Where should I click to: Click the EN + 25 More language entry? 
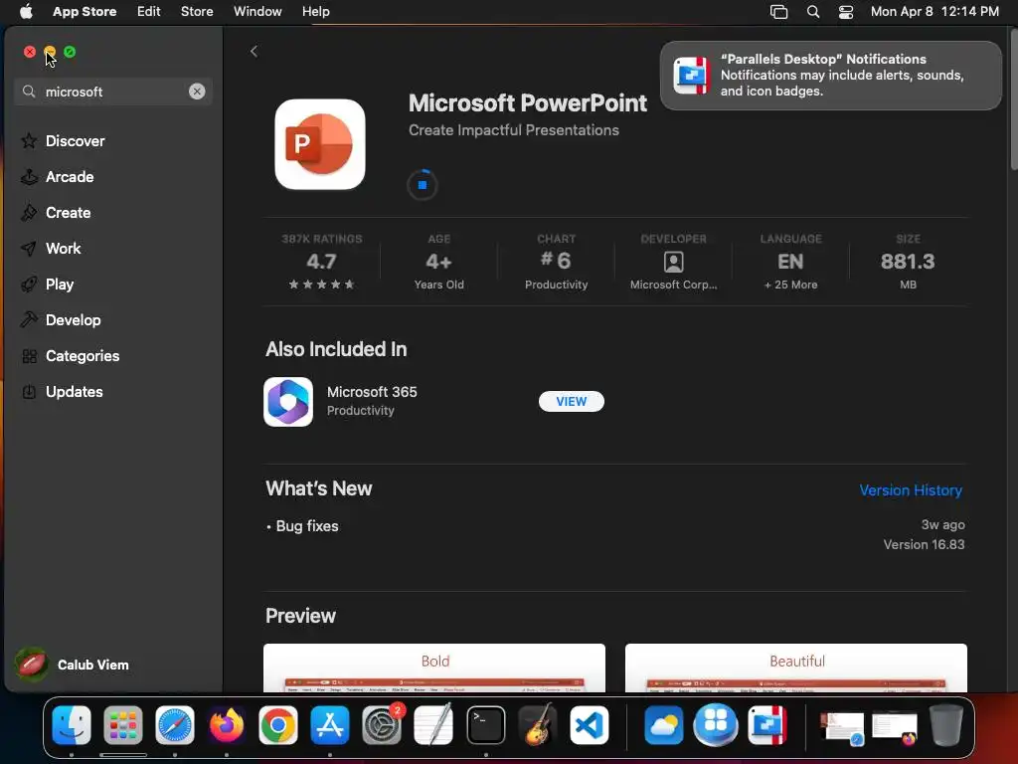790,263
